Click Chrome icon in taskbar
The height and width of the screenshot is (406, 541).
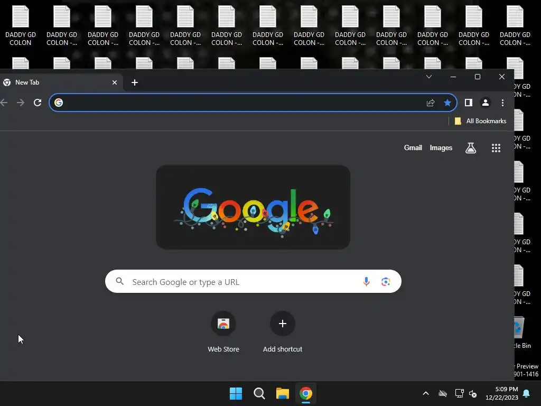click(306, 393)
